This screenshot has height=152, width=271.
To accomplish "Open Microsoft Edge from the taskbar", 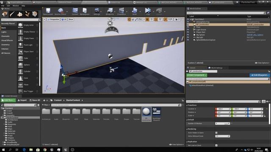I will 24,150.
